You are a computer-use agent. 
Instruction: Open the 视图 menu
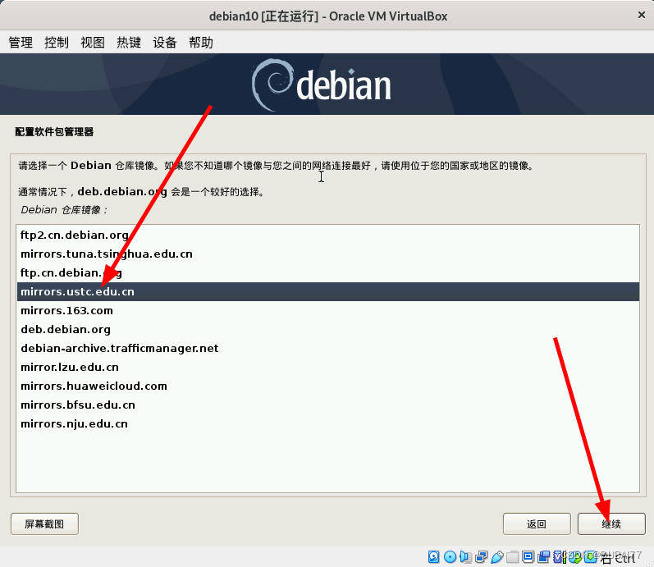pos(93,42)
